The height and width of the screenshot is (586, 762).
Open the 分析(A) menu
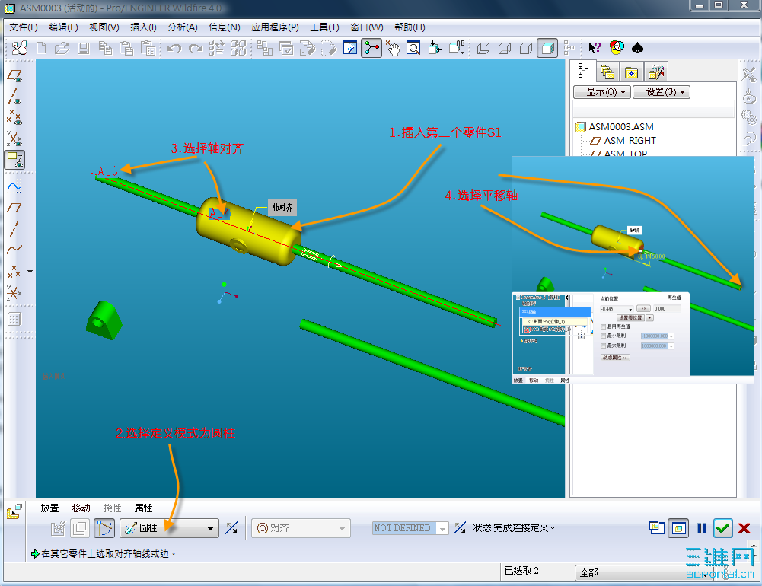(x=183, y=27)
